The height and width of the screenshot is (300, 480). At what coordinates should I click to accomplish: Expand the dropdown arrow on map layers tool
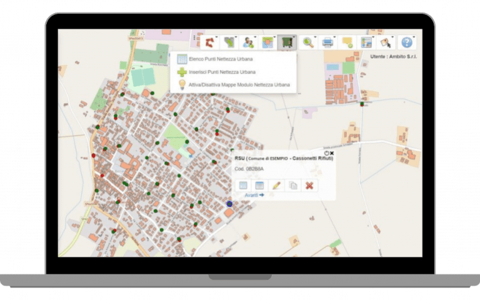click(275, 37)
